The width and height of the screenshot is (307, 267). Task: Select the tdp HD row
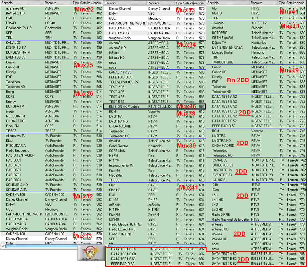pos(257,13)
